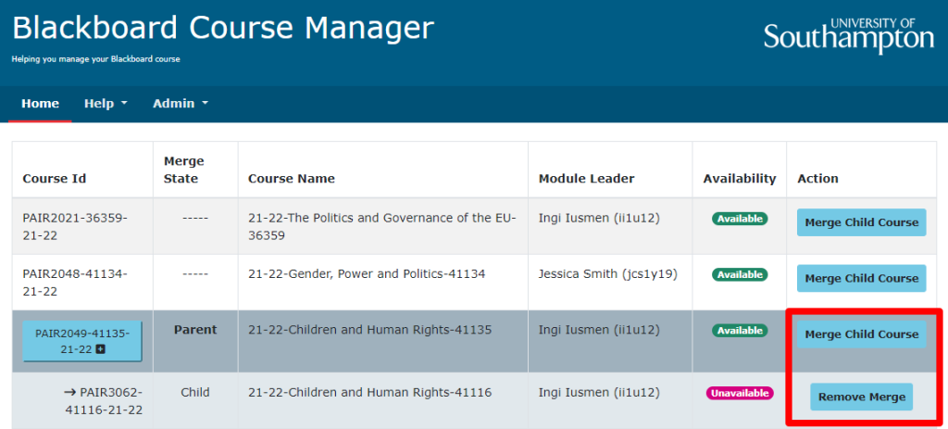The width and height of the screenshot is (948, 429).
Task: Click the University of Southampton logo
Action: [x=849, y=34]
